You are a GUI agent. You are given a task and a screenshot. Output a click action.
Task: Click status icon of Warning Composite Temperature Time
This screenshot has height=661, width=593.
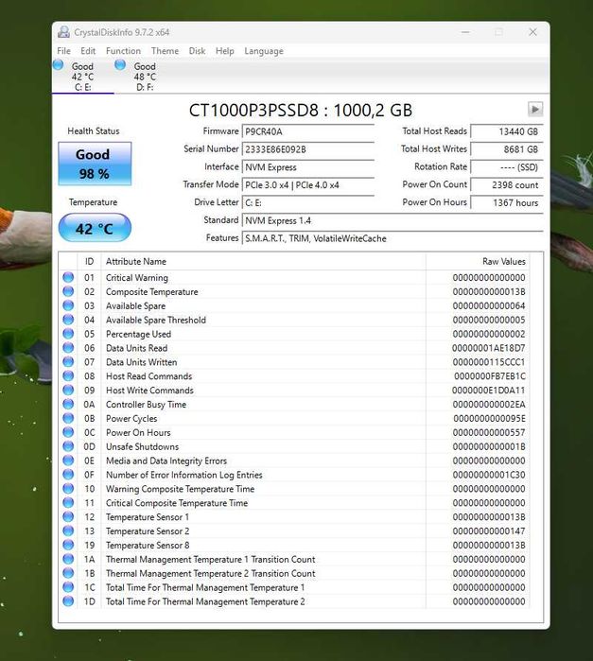click(68, 489)
